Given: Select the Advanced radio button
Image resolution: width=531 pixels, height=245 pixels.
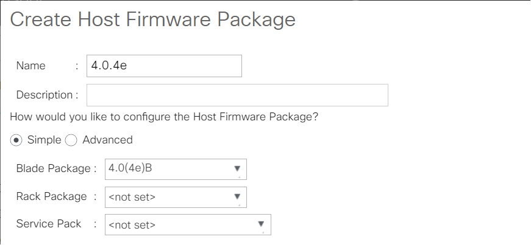Looking at the screenshot, I should (71, 140).
